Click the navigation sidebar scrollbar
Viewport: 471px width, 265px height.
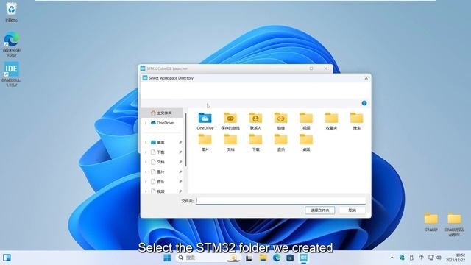click(185, 140)
